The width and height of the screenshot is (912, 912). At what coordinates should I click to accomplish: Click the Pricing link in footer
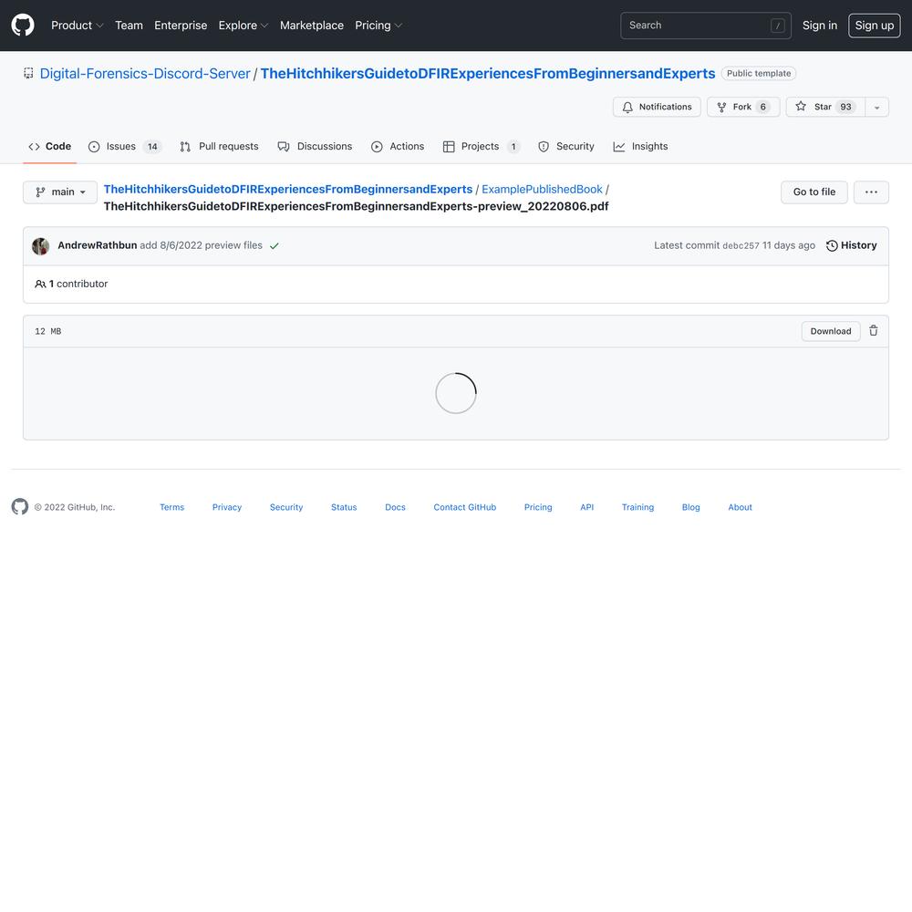click(x=538, y=507)
